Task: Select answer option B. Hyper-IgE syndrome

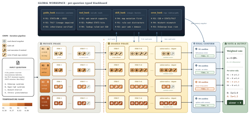Action: (x=15, y=87)
